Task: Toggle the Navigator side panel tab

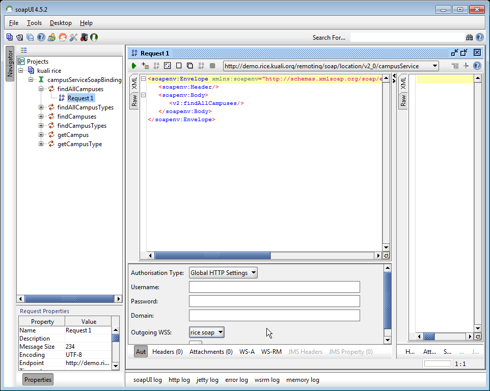Action: coord(9,64)
